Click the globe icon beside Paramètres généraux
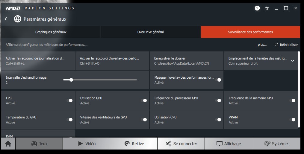Image resolution: width=304 pixels, height=154 pixels. pos(18,19)
